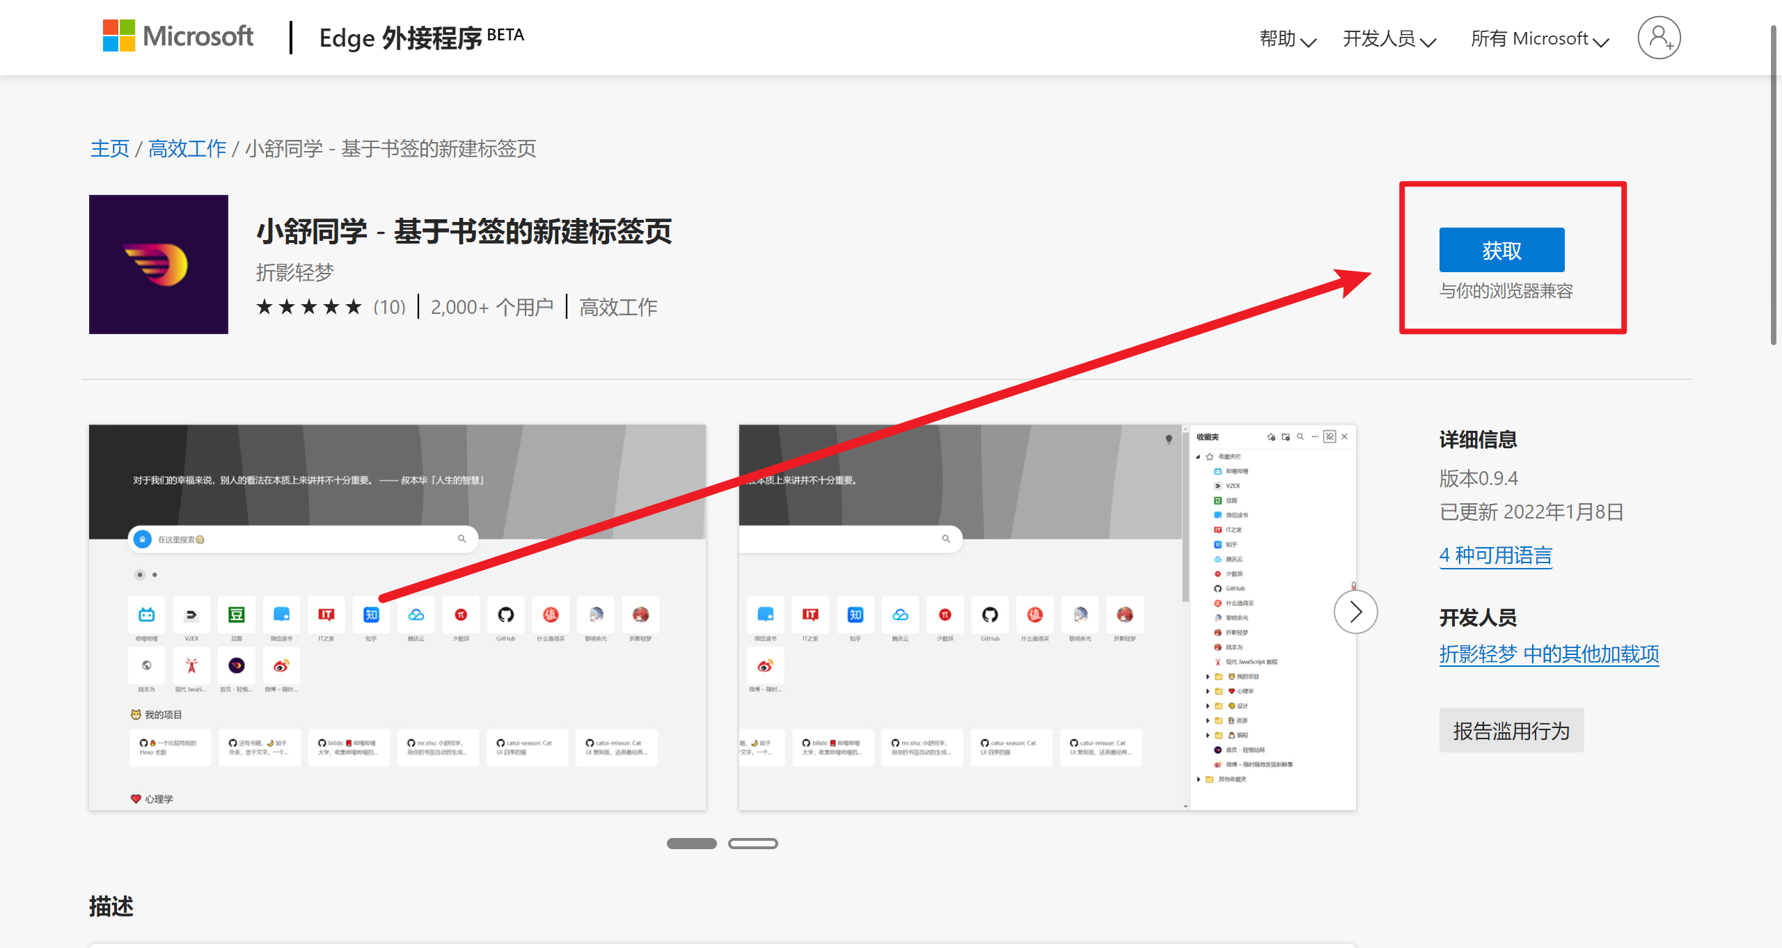Click the page vertical scrollbar

coord(1774,184)
